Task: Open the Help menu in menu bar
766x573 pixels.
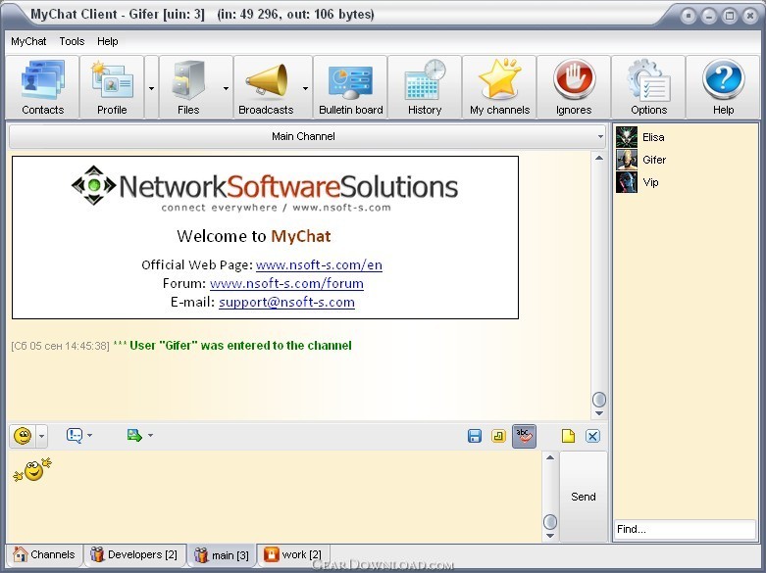Action: coord(108,41)
